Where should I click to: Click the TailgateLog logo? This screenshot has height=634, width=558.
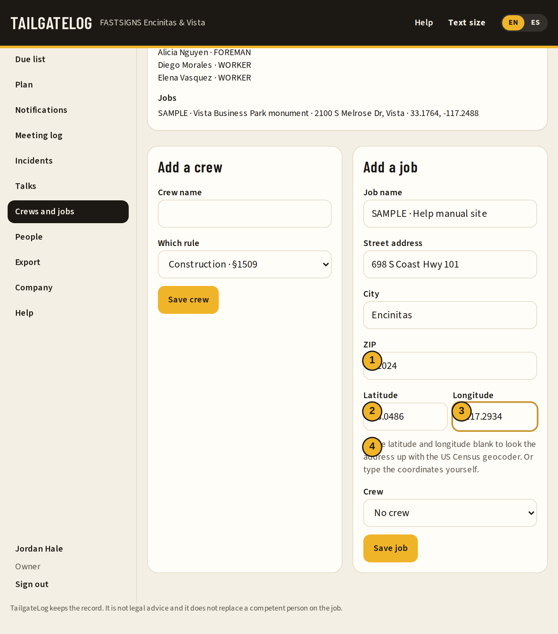pyautogui.click(x=51, y=23)
